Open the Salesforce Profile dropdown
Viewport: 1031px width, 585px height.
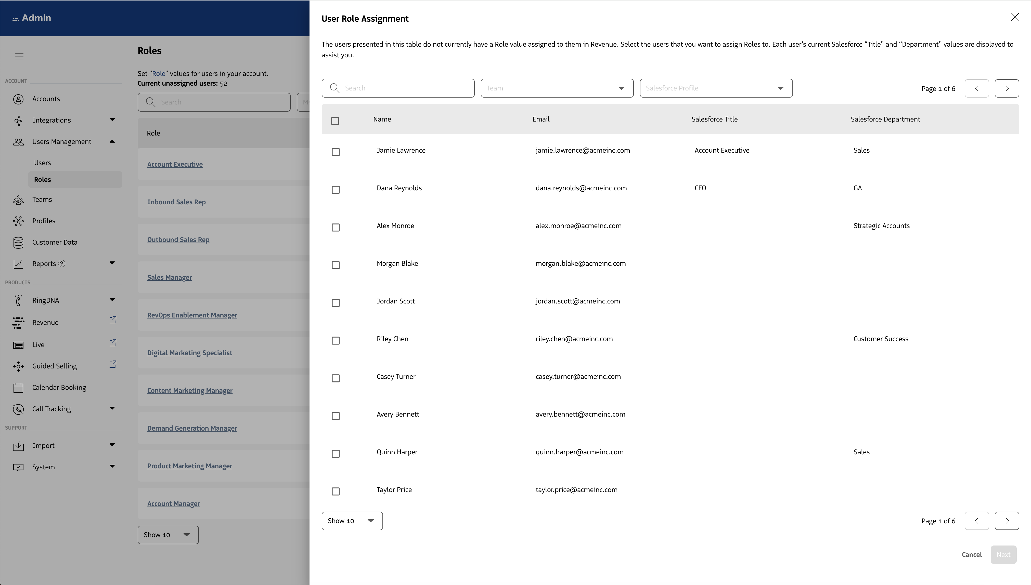(x=716, y=88)
